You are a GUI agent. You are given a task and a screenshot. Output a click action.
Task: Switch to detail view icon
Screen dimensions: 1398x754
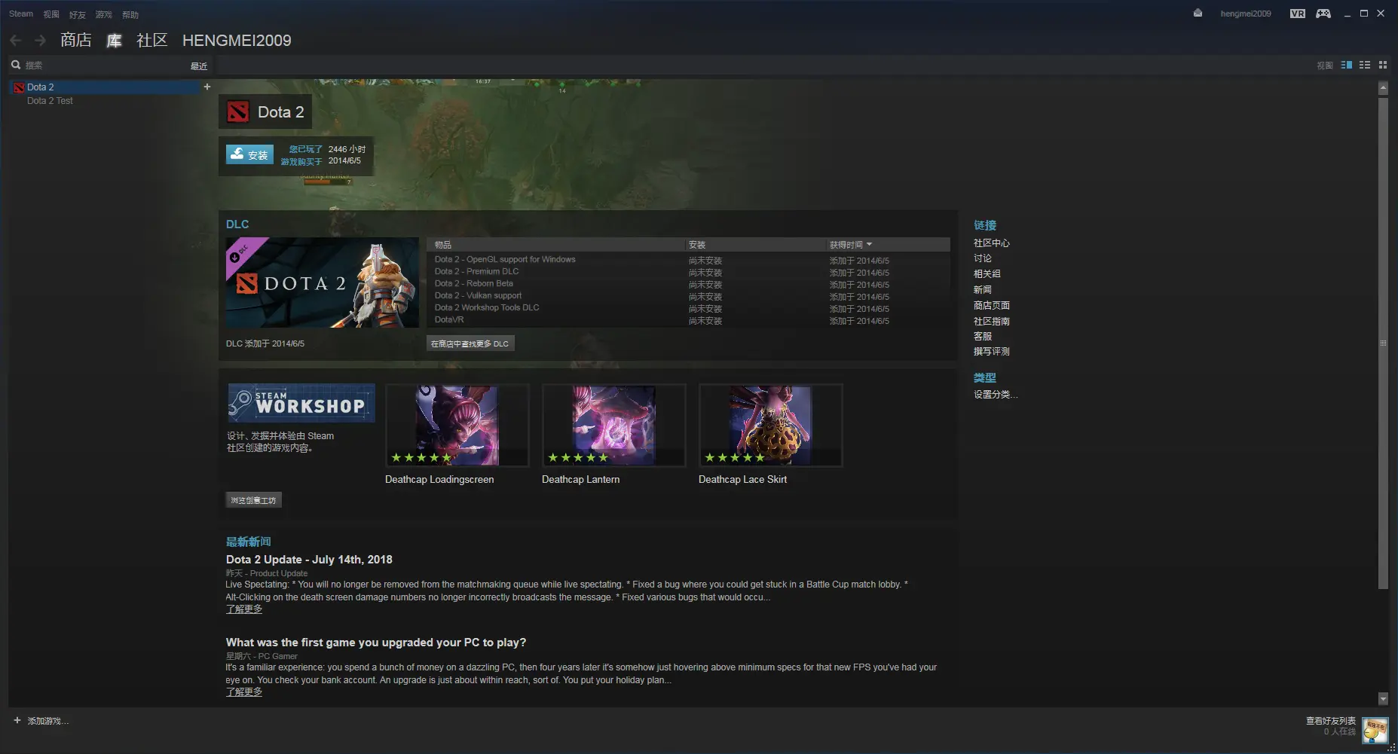pyautogui.click(x=1346, y=66)
